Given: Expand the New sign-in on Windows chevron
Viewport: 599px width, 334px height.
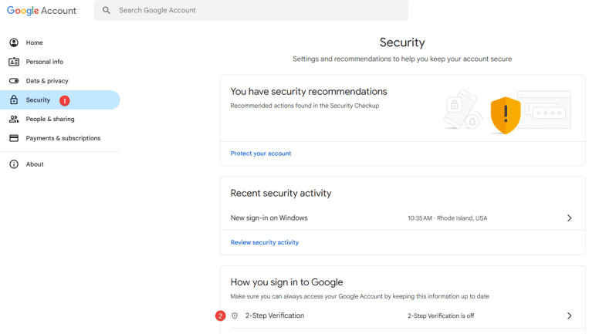Looking at the screenshot, I should tap(569, 218).
